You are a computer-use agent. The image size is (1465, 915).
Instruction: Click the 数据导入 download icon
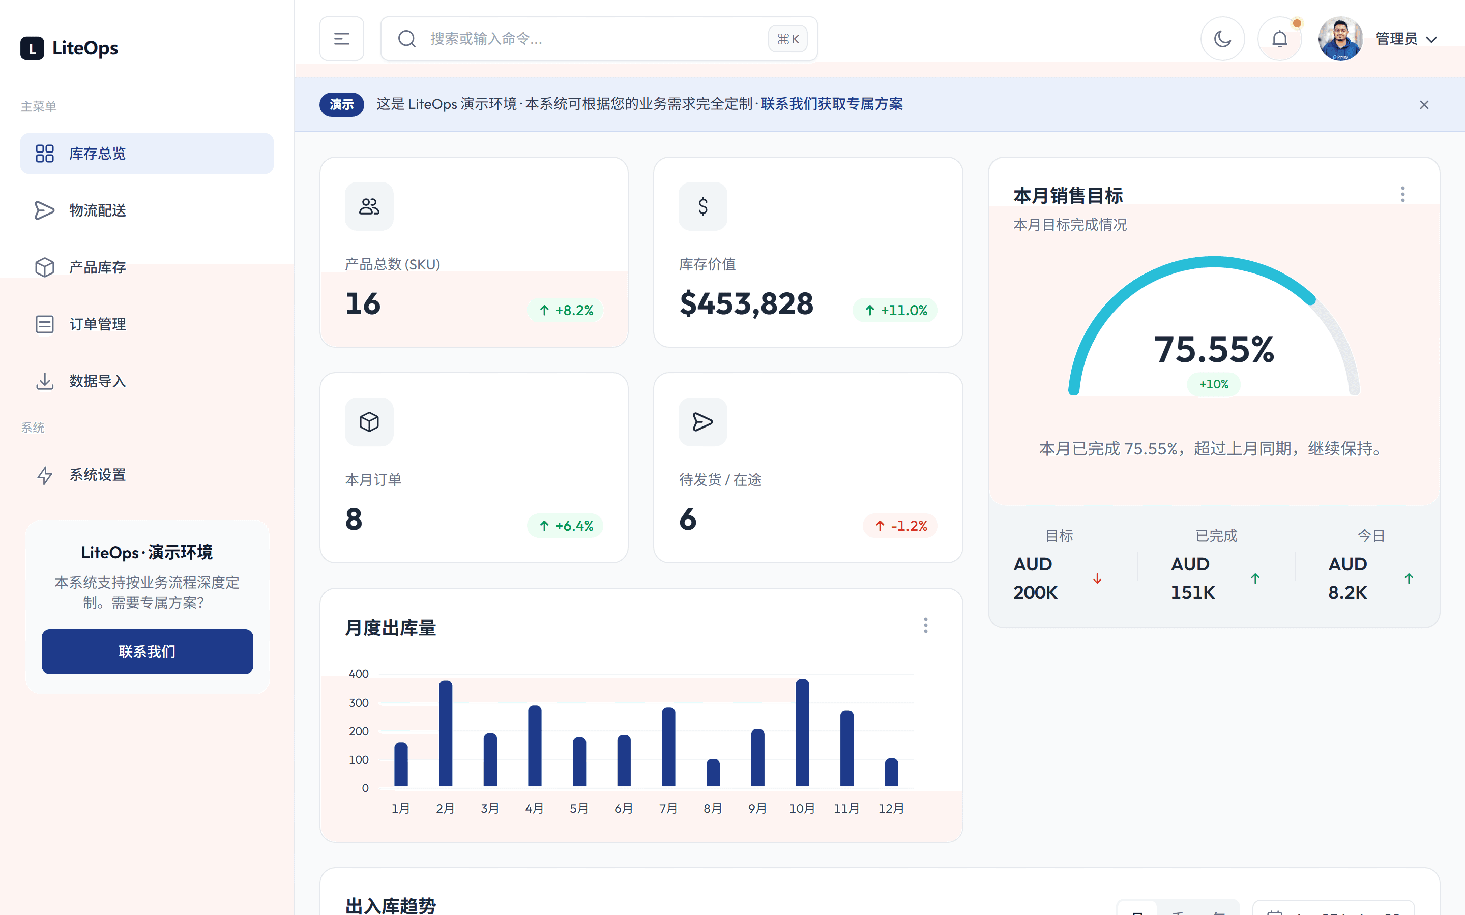point(45,381)
